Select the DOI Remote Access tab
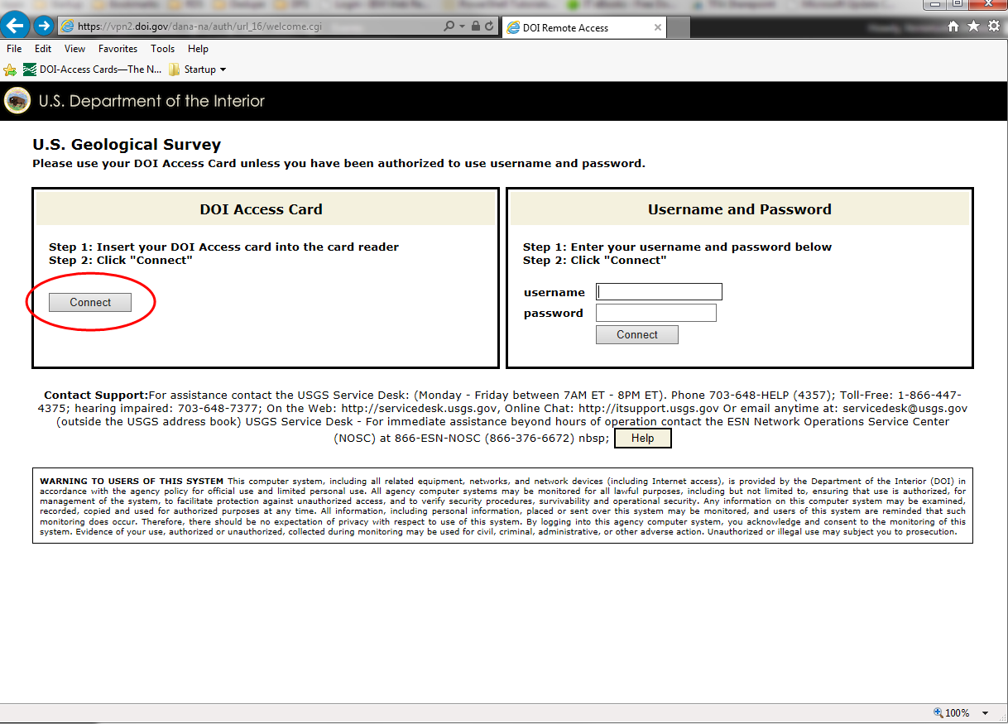This screenshot has height=724, width=1008. click(x=584, y=27)
